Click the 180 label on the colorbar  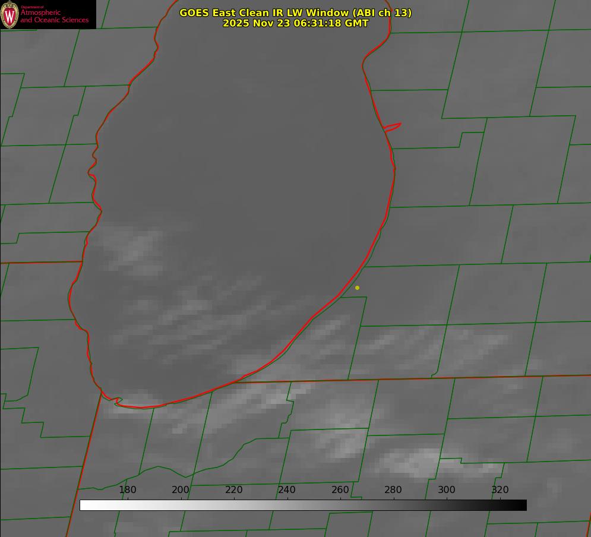[x=128, y=490]
